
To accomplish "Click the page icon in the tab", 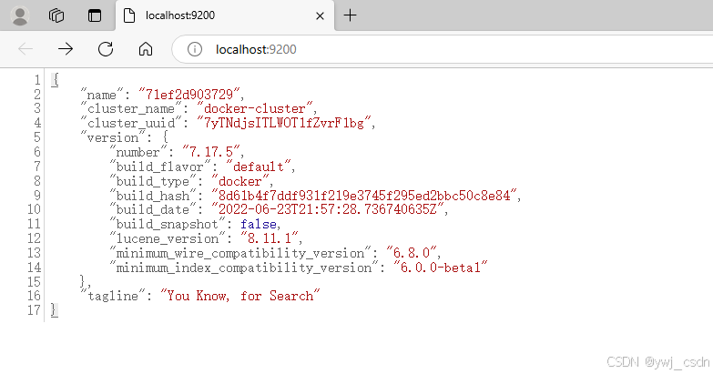I will (129, 15).
